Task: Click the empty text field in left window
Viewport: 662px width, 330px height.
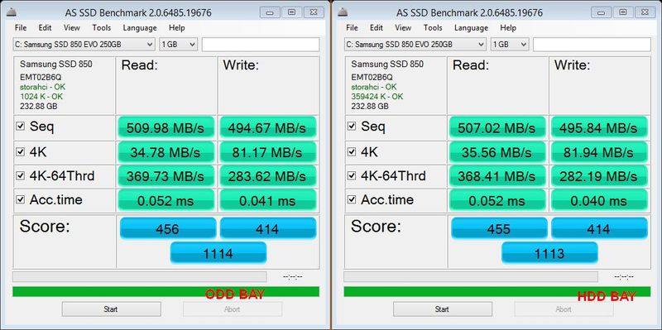Action: [261, 45]
